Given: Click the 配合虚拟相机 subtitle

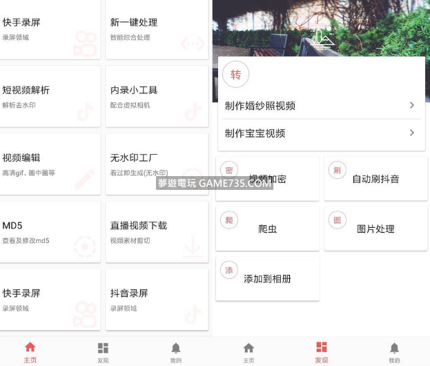Looking at the screenshot, I should (130, 105).
